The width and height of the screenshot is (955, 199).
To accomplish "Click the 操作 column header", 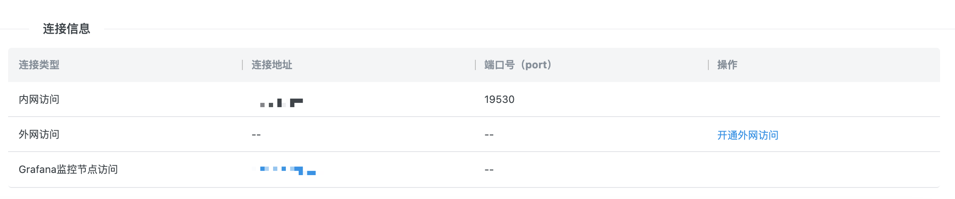I will 727,65.
